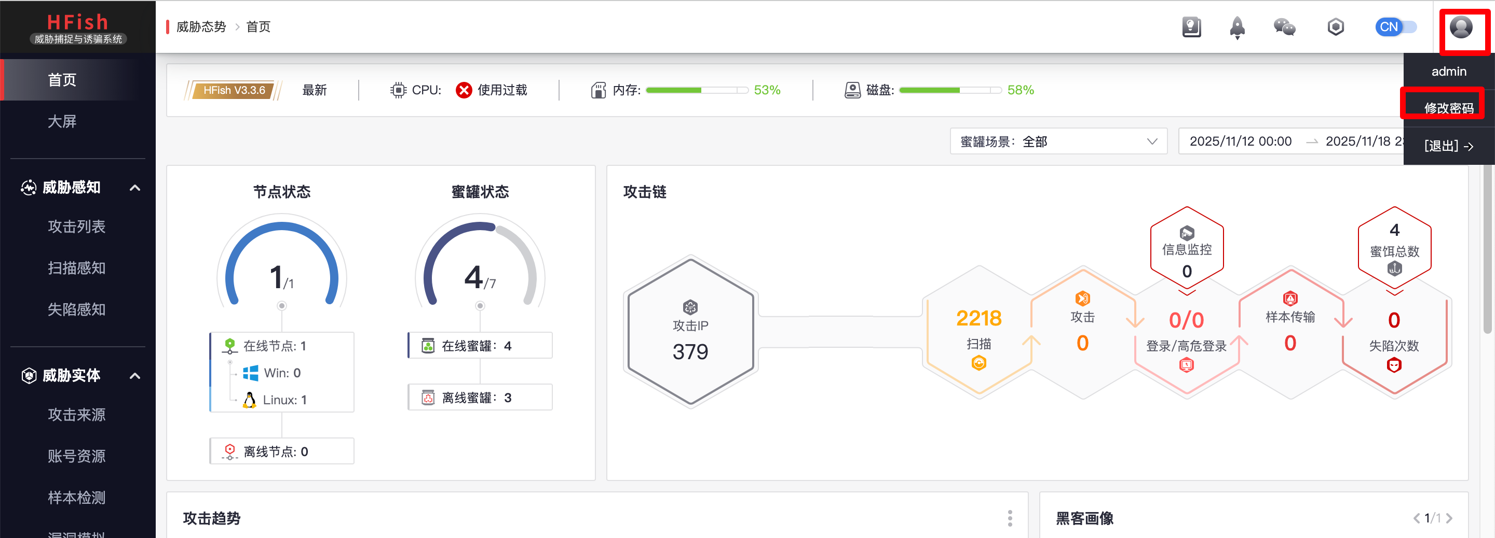
Task: Click the user avatar icon
Action: (x=1460, y=27)
